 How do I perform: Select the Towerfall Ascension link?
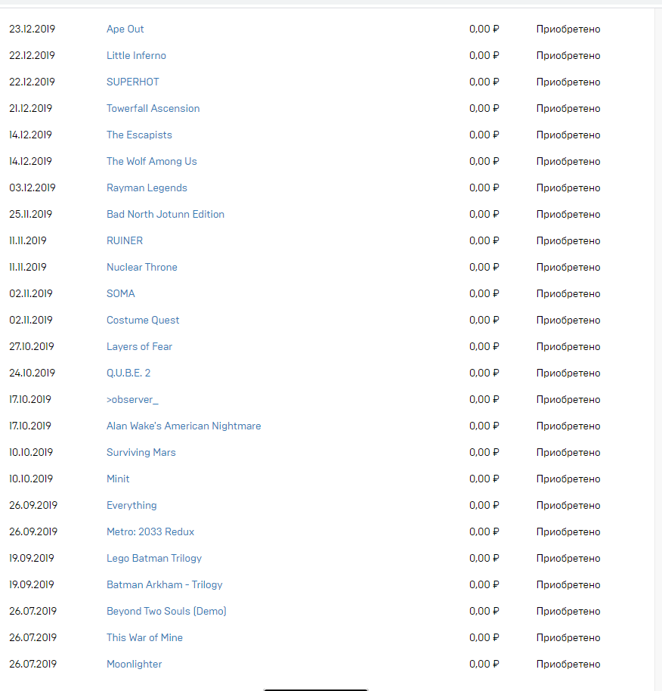153,108
